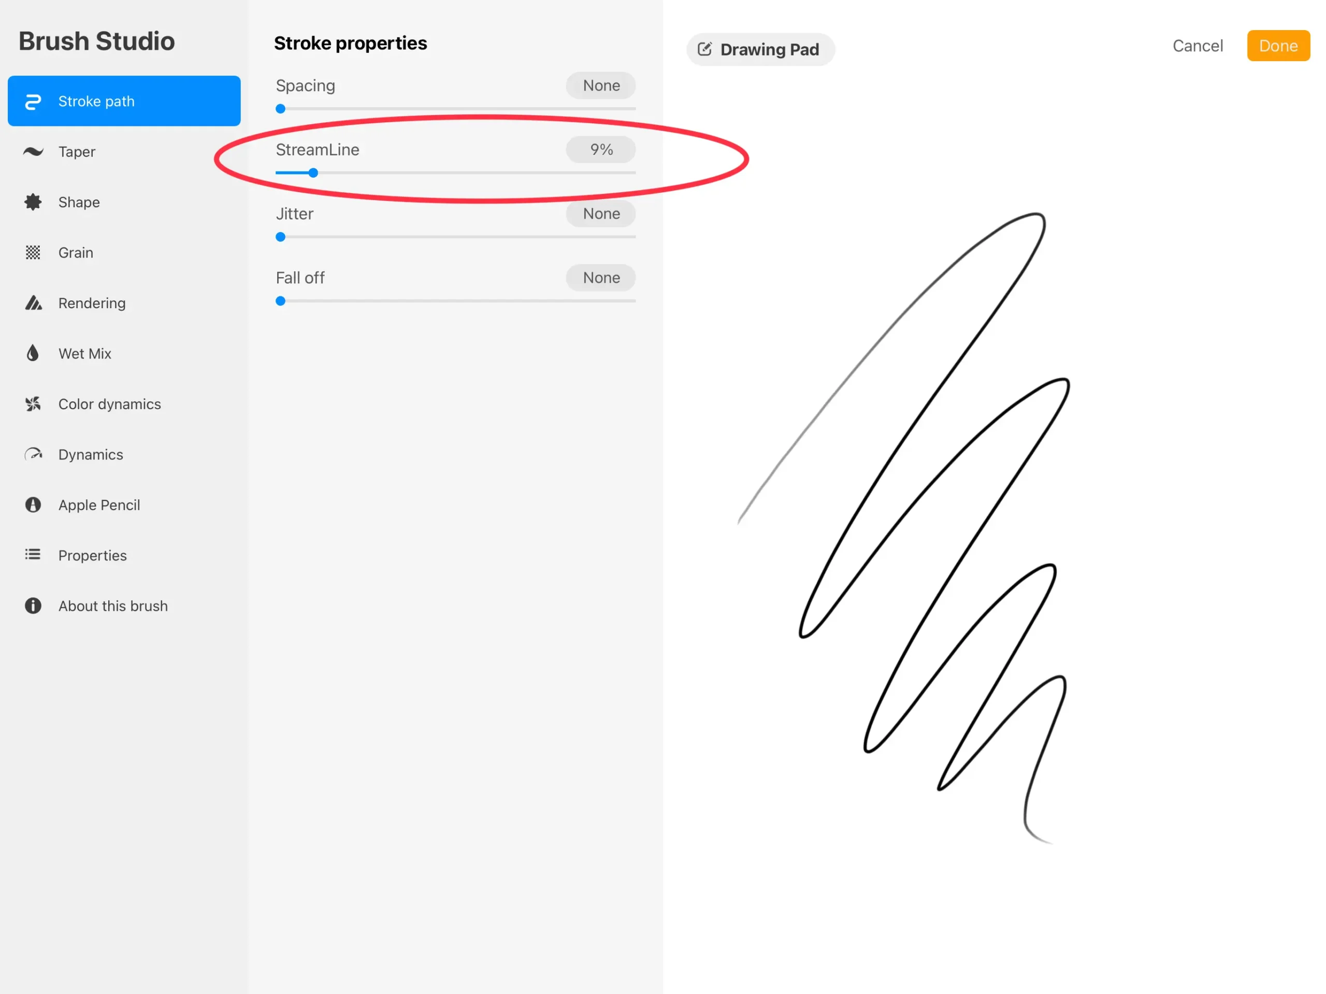
Task: Expand the Properties panel section
Action: click(93, 555)
